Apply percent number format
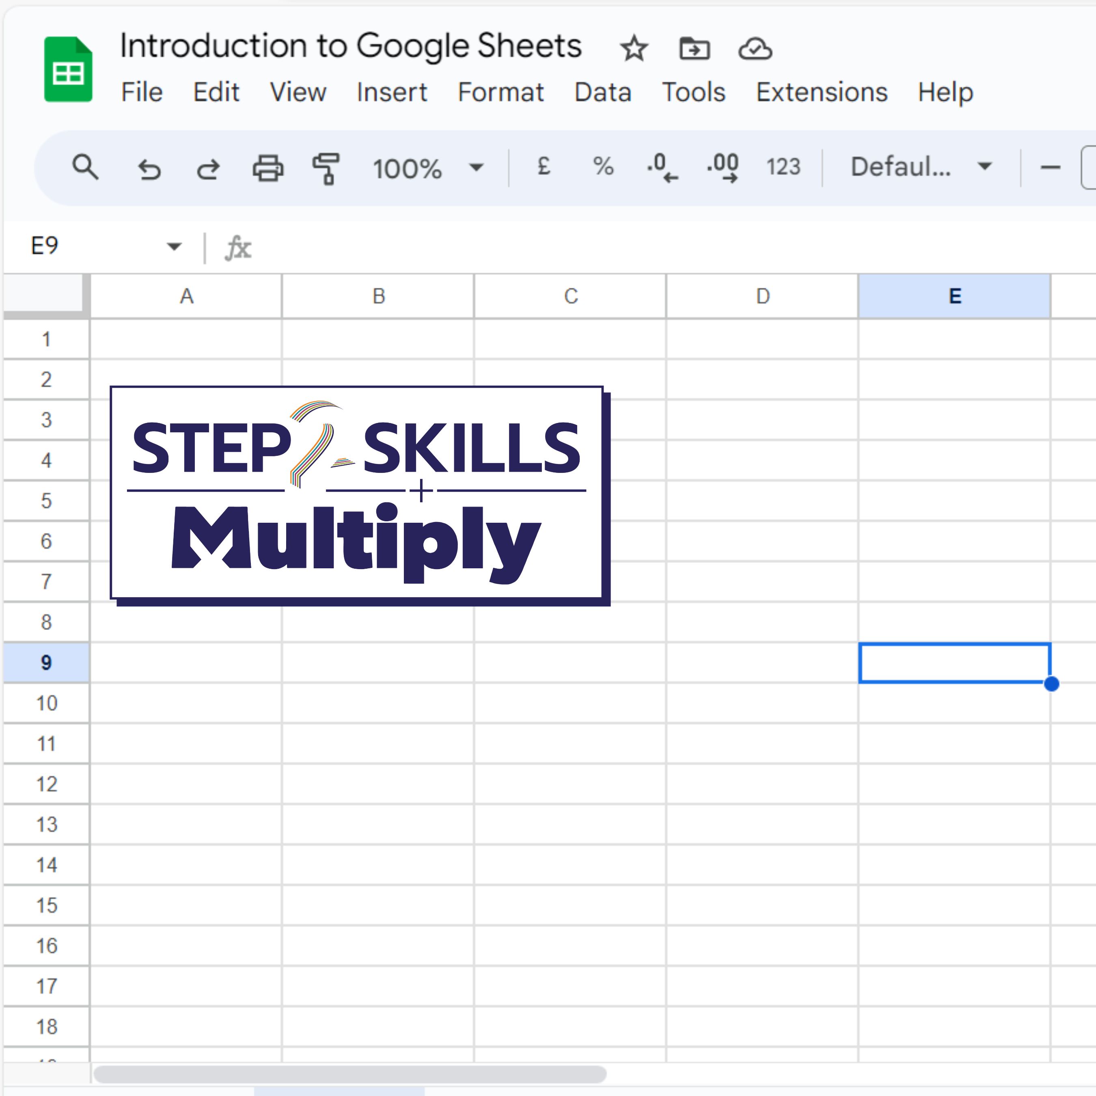The height and width of the screenshot is (1096, 1096). (x=603, y=167)
